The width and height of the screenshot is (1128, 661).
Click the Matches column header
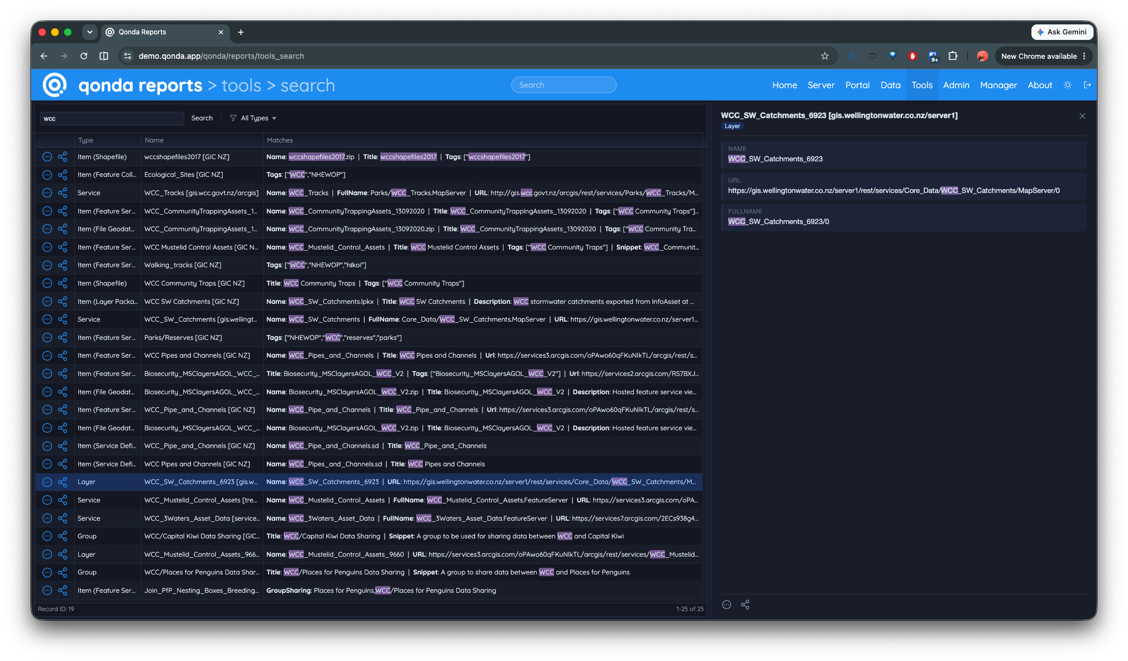click(x=482, y=140)
